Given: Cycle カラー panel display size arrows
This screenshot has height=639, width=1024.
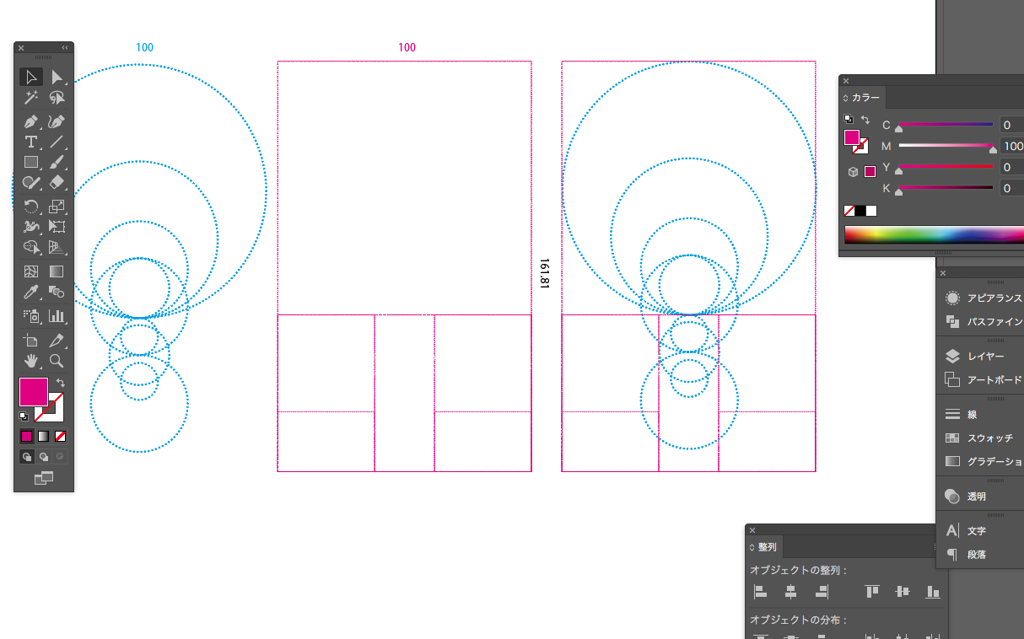Looking at the screenshot, I should pyautogui.click(x=845, y=99).
